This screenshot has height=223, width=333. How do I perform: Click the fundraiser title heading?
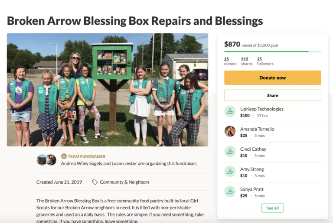[x=135, y=21]
